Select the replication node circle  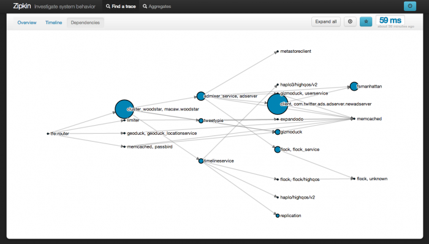click(x=278, y=216)
